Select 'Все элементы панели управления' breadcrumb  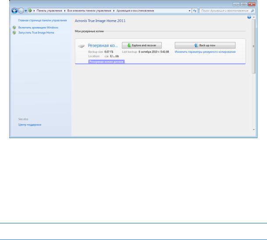tap(89, 10)
